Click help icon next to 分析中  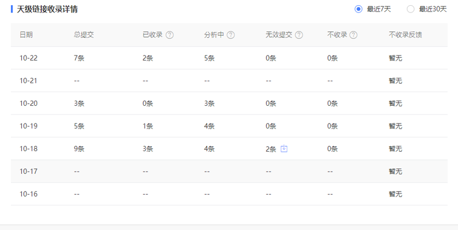231,35
